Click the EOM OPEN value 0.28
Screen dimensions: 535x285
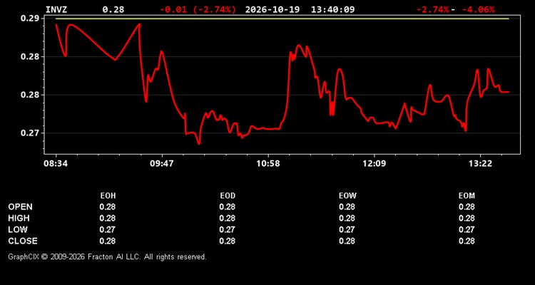(x=467, y=207)
